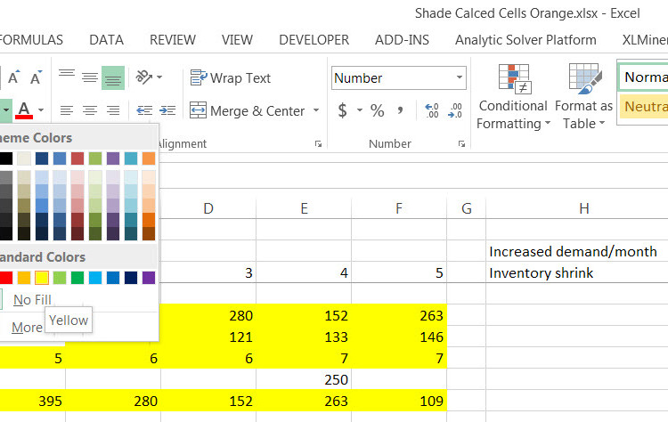Choose No Fill in color menu
This screenshot has width=668, height=422.
[x=32, y=300]
